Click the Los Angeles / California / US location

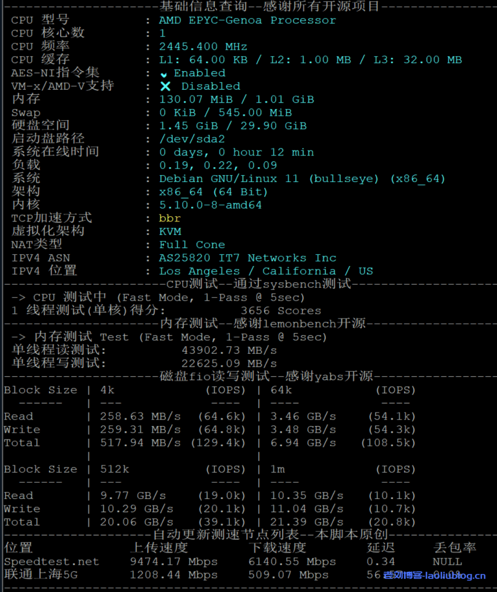tap(266, 271)
